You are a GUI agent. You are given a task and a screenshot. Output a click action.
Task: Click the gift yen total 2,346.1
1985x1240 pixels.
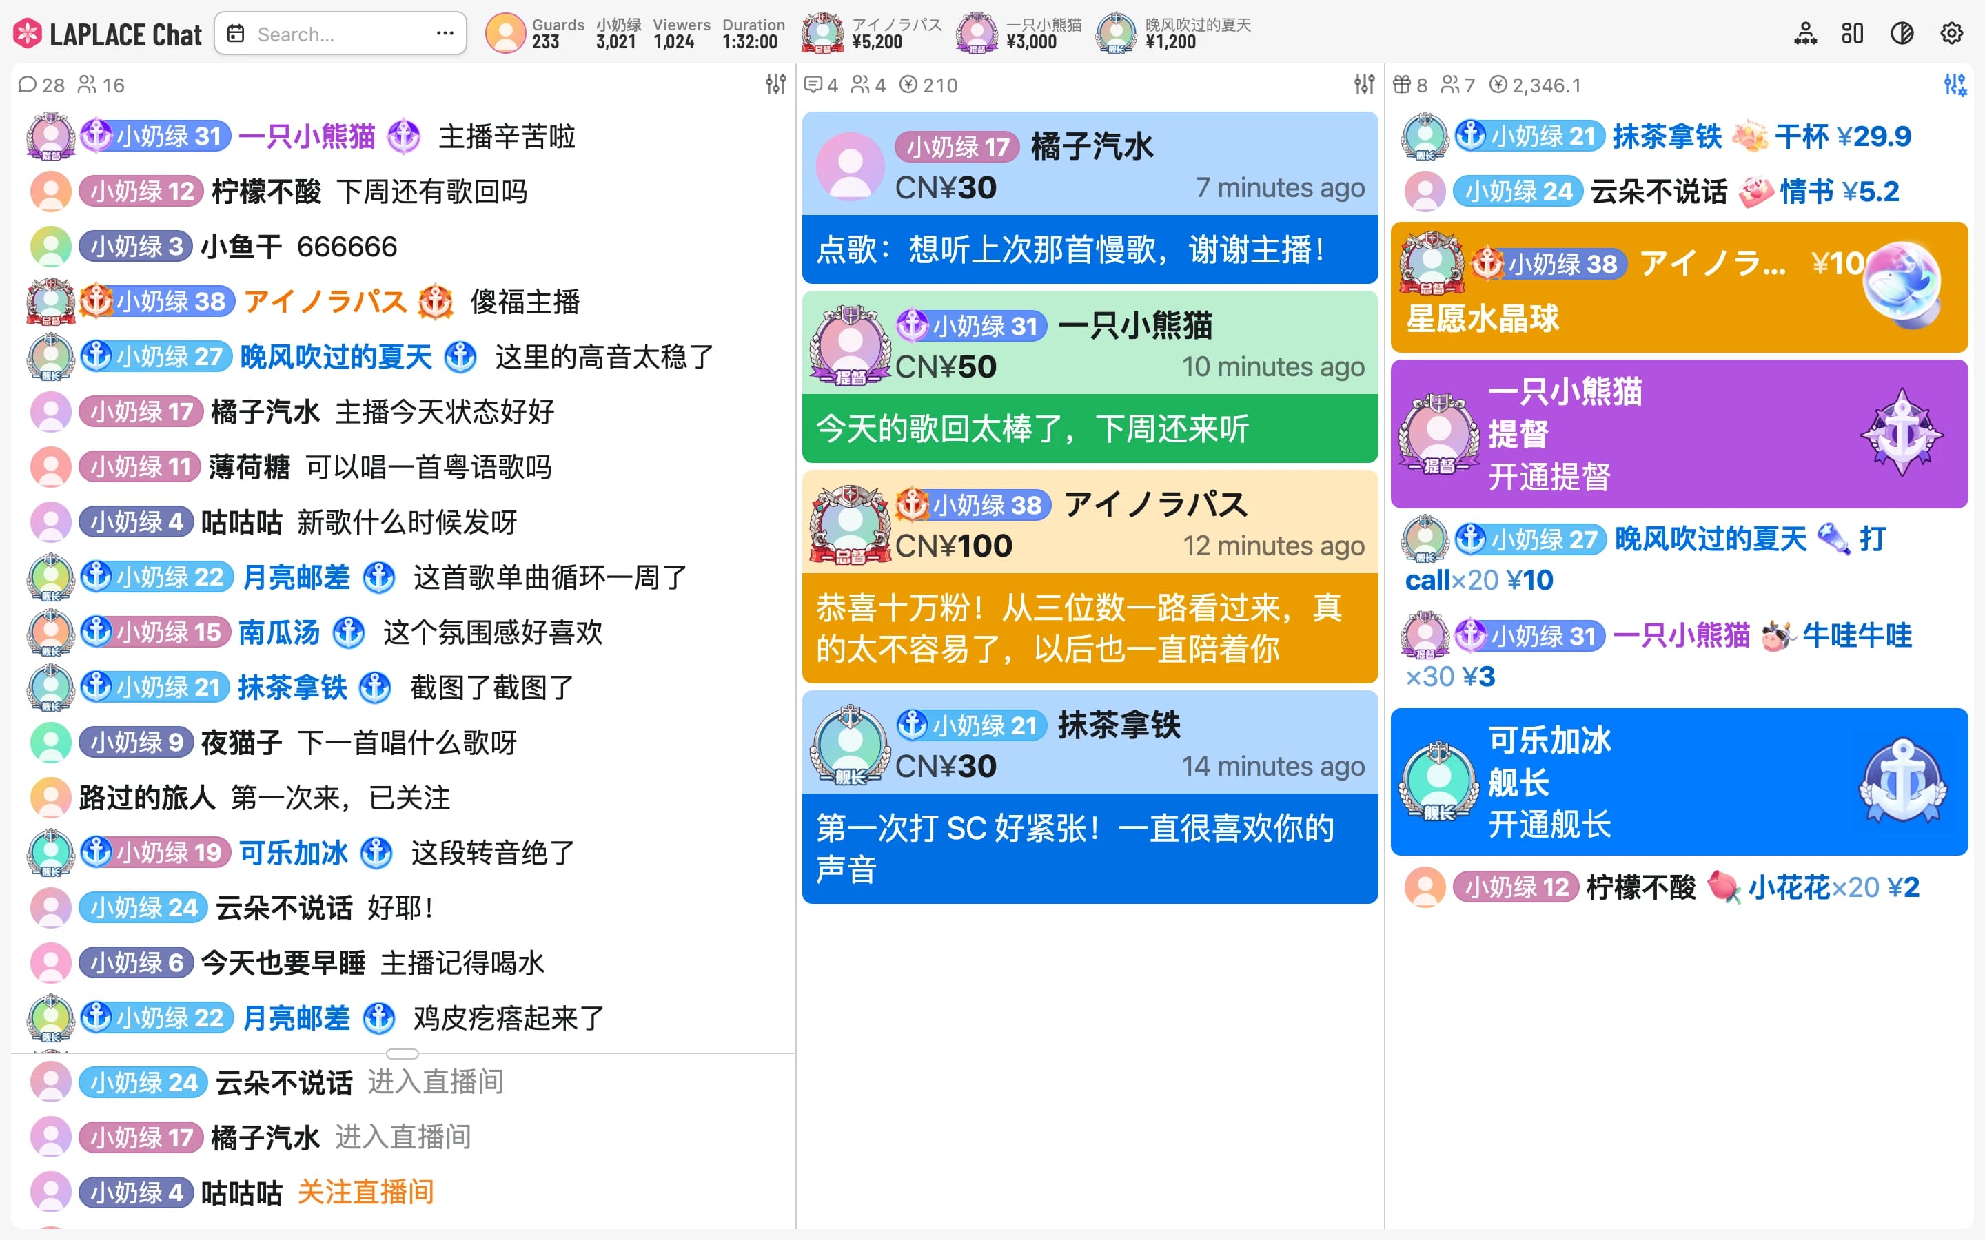1535,85
